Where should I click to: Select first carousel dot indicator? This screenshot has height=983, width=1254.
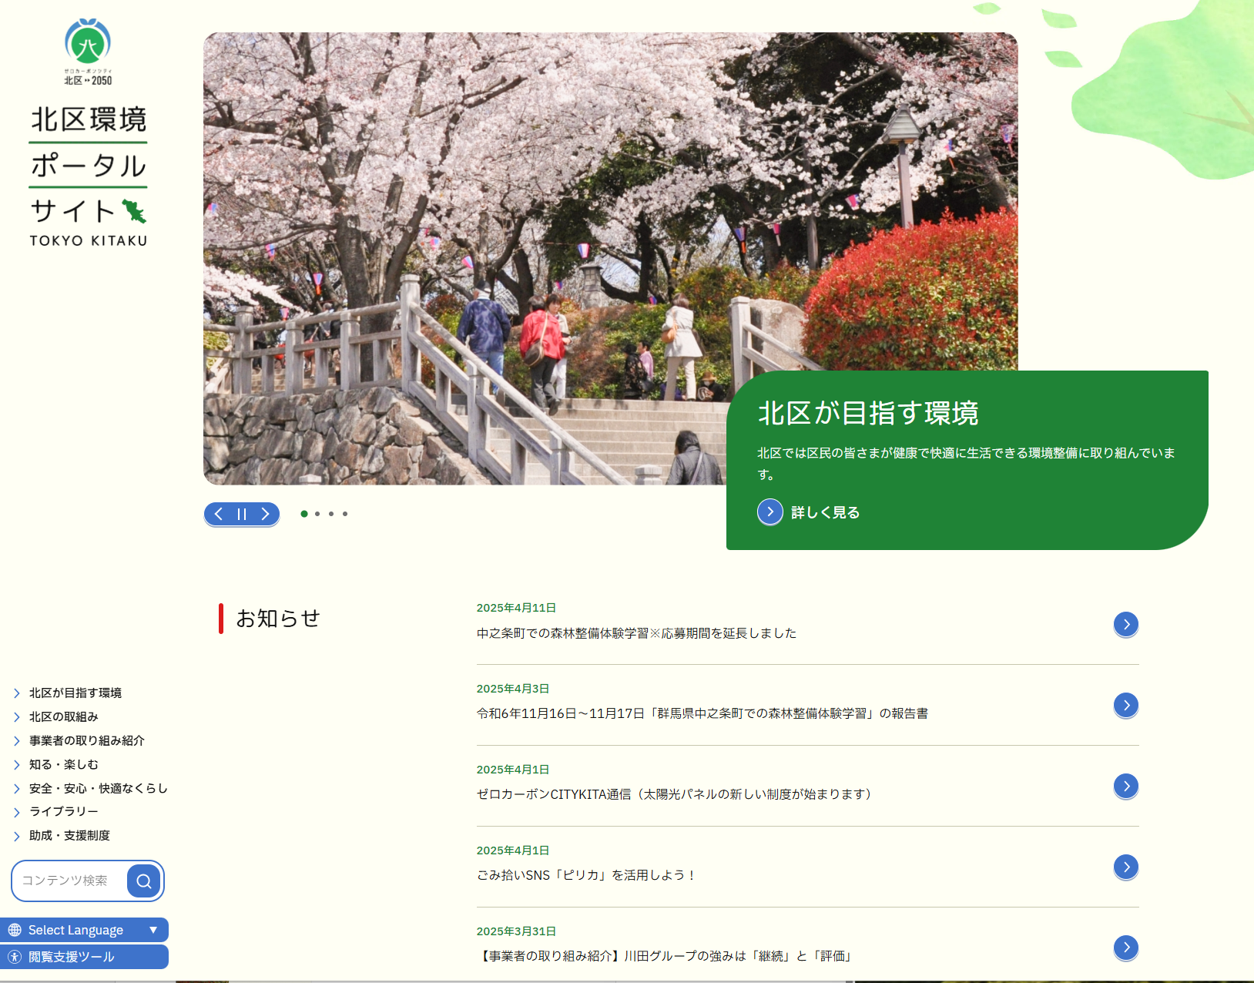(304, 514)
